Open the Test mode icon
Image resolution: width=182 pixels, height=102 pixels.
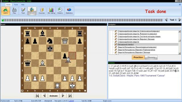click(23, 11)
